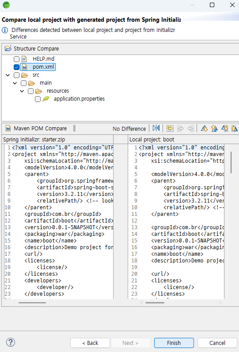239x352 pixels.
Task: Click the Finish button
Action: click(x=174, y=343)
